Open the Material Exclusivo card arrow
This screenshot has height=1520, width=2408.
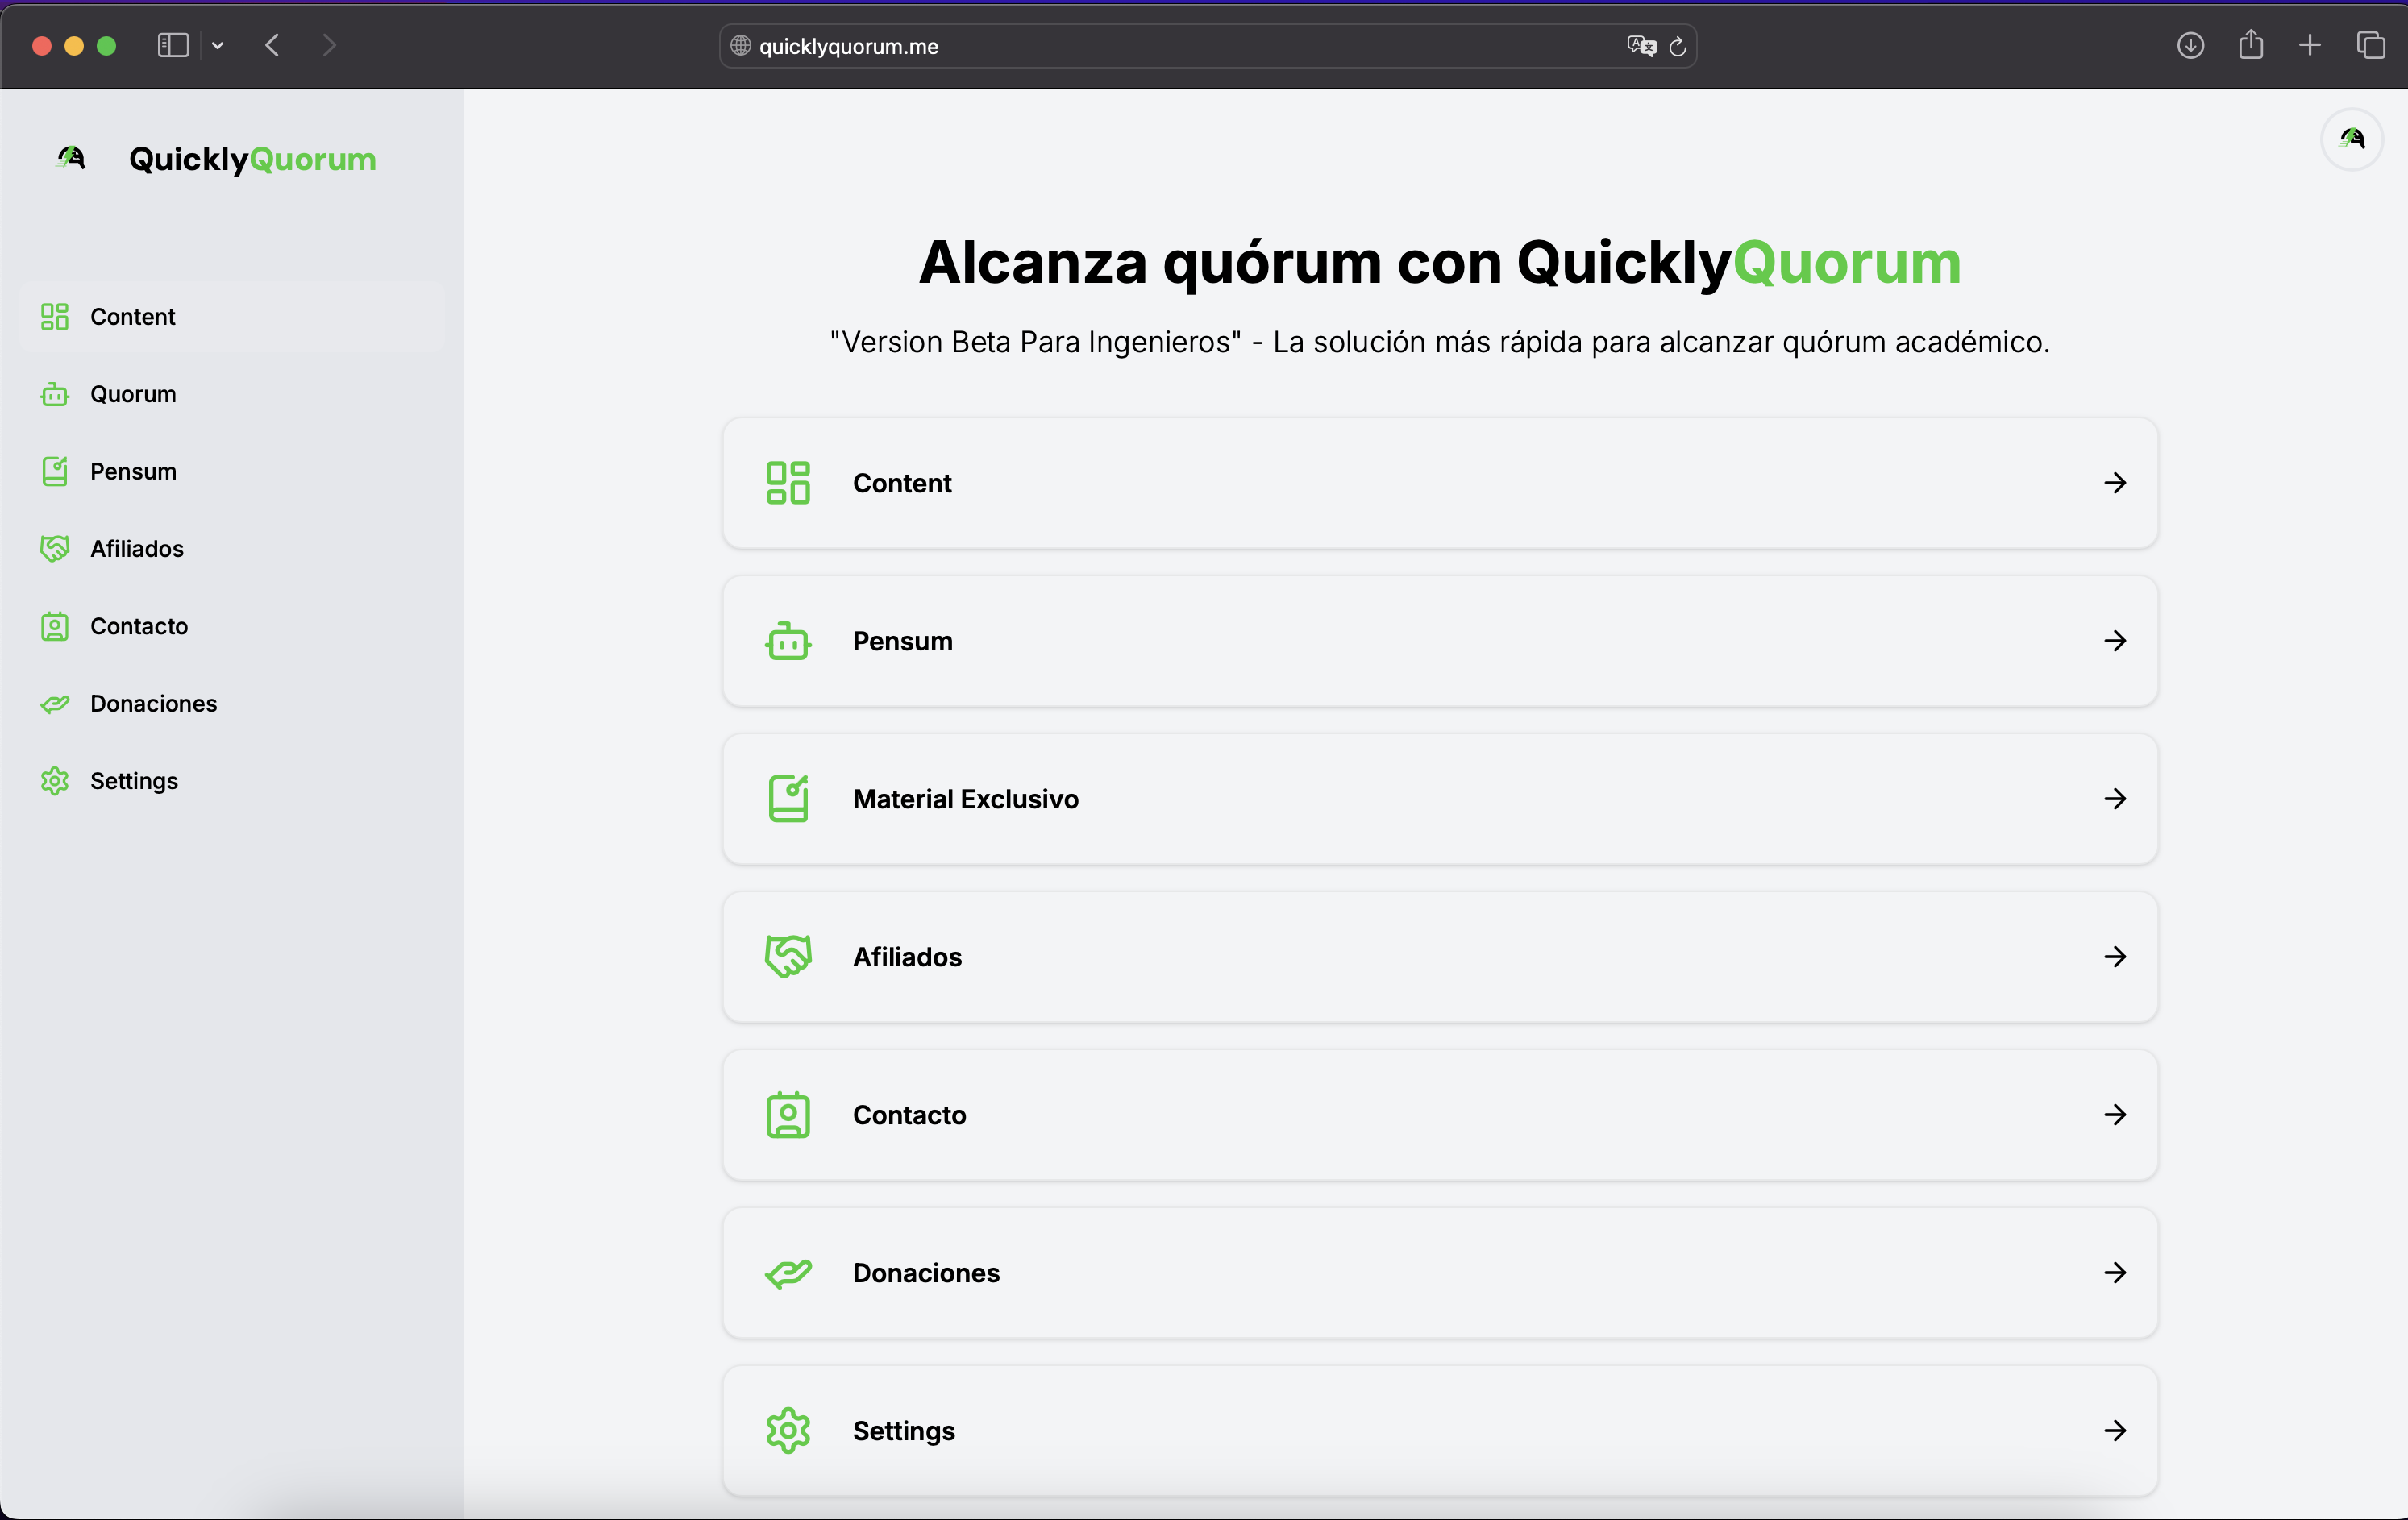[x=2114, y=799]
